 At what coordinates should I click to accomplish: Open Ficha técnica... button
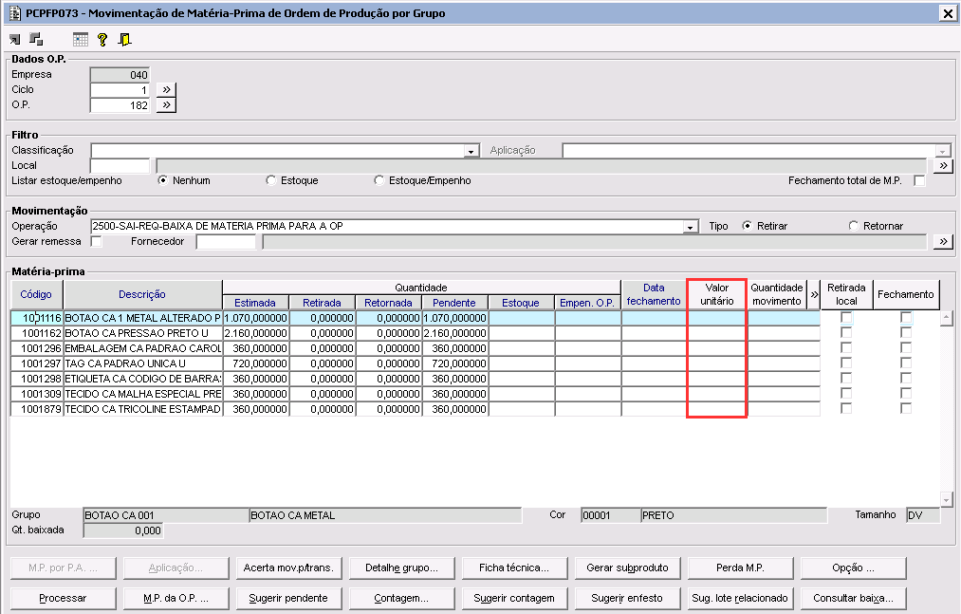coord(514,568)
